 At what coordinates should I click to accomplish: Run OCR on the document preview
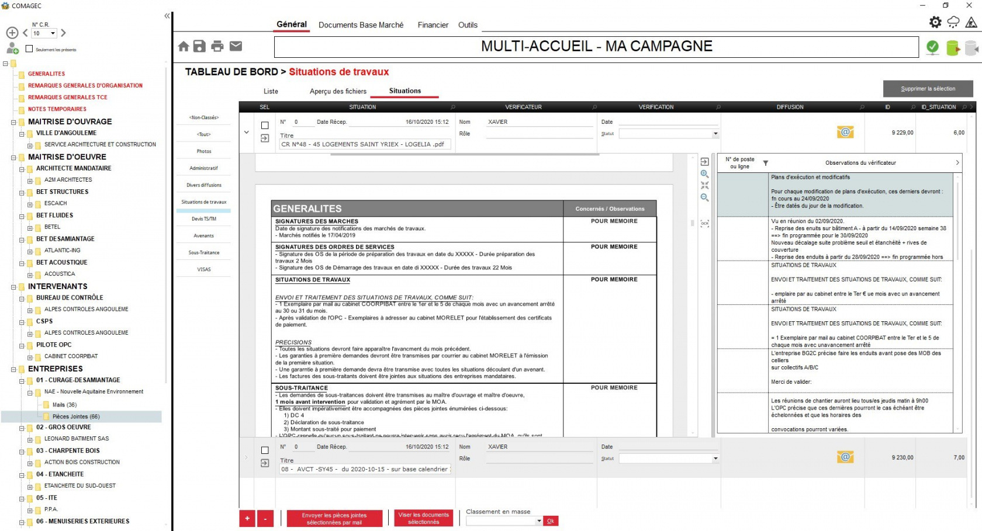click(x=704, y=223)
